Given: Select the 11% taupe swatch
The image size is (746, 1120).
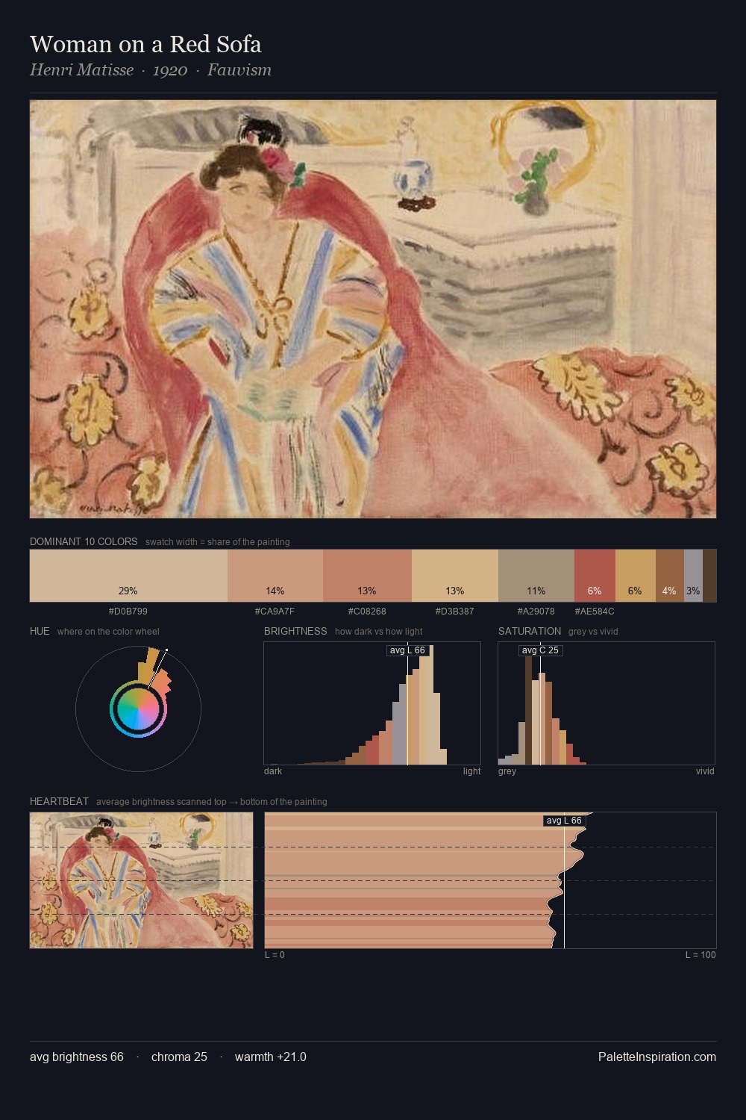Looking at the screenshot, I should 536,576.
